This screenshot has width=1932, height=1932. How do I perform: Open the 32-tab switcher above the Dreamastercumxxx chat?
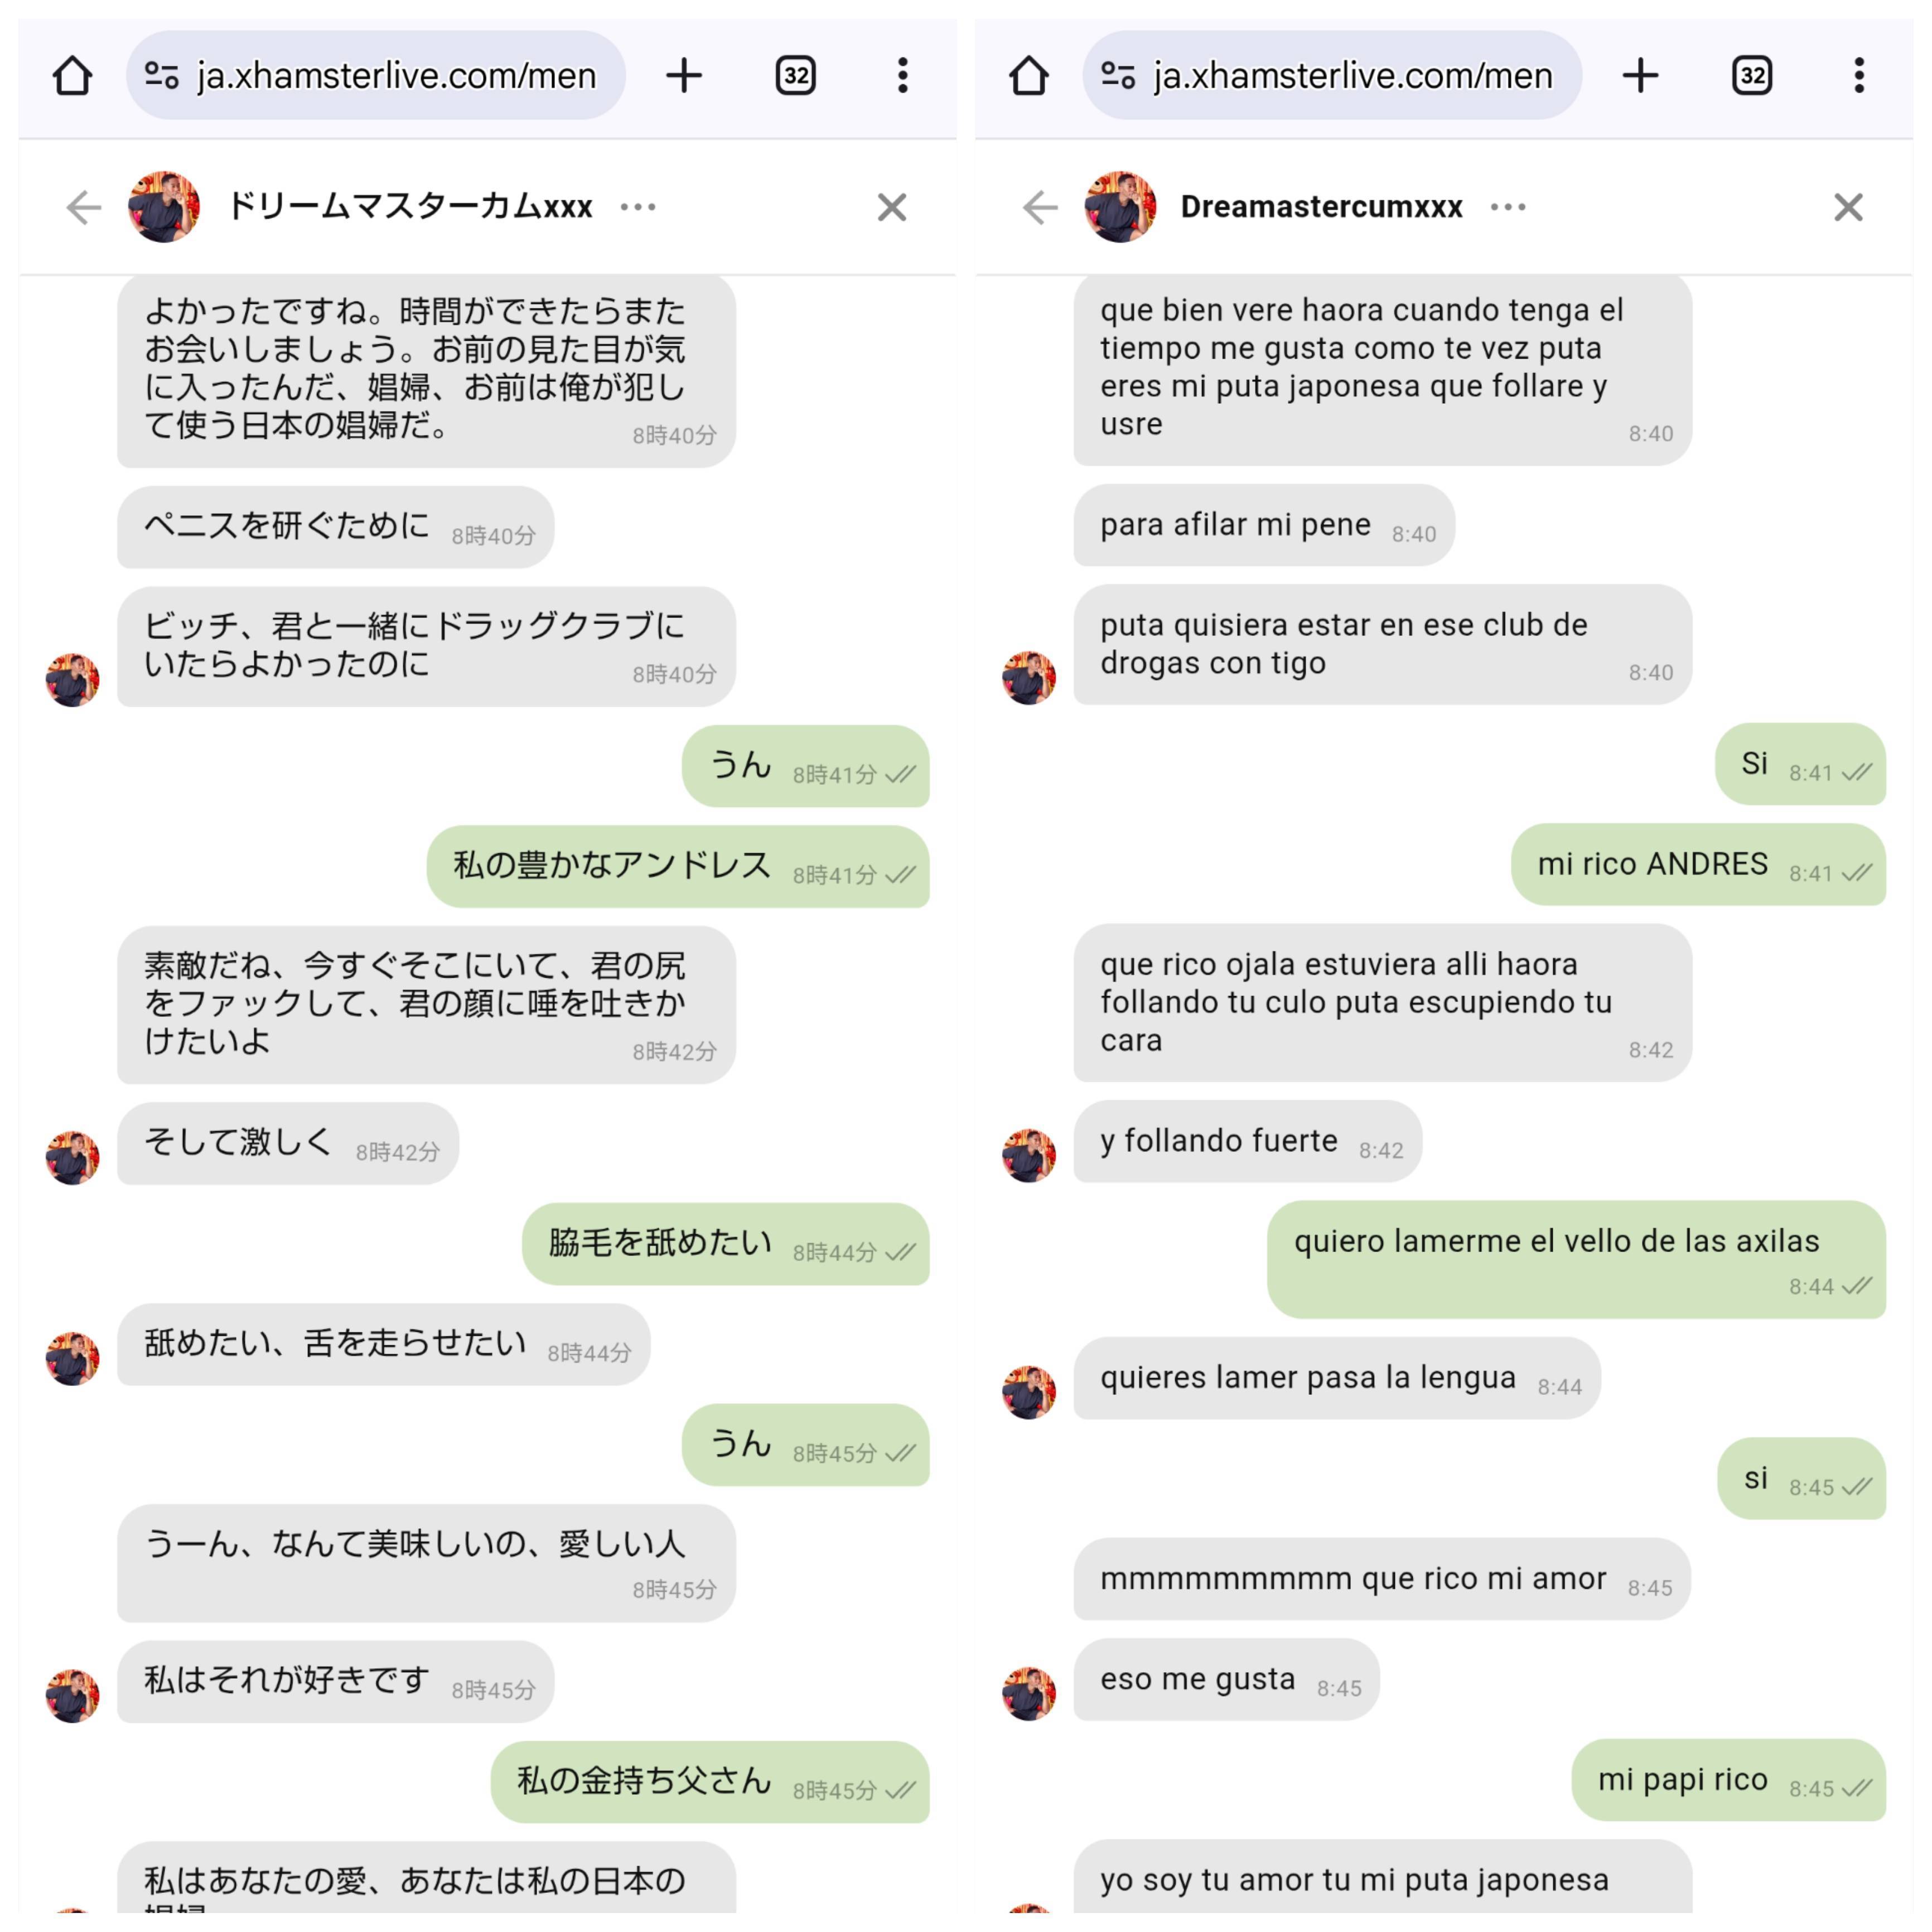[x=1752, y=76]
